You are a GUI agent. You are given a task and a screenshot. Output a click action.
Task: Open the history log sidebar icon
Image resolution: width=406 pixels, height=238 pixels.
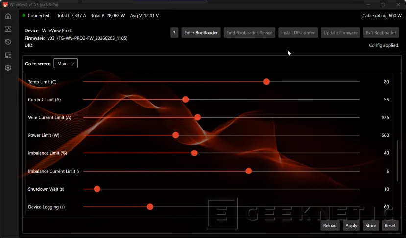pyautogui.click(x=8, y=42)
